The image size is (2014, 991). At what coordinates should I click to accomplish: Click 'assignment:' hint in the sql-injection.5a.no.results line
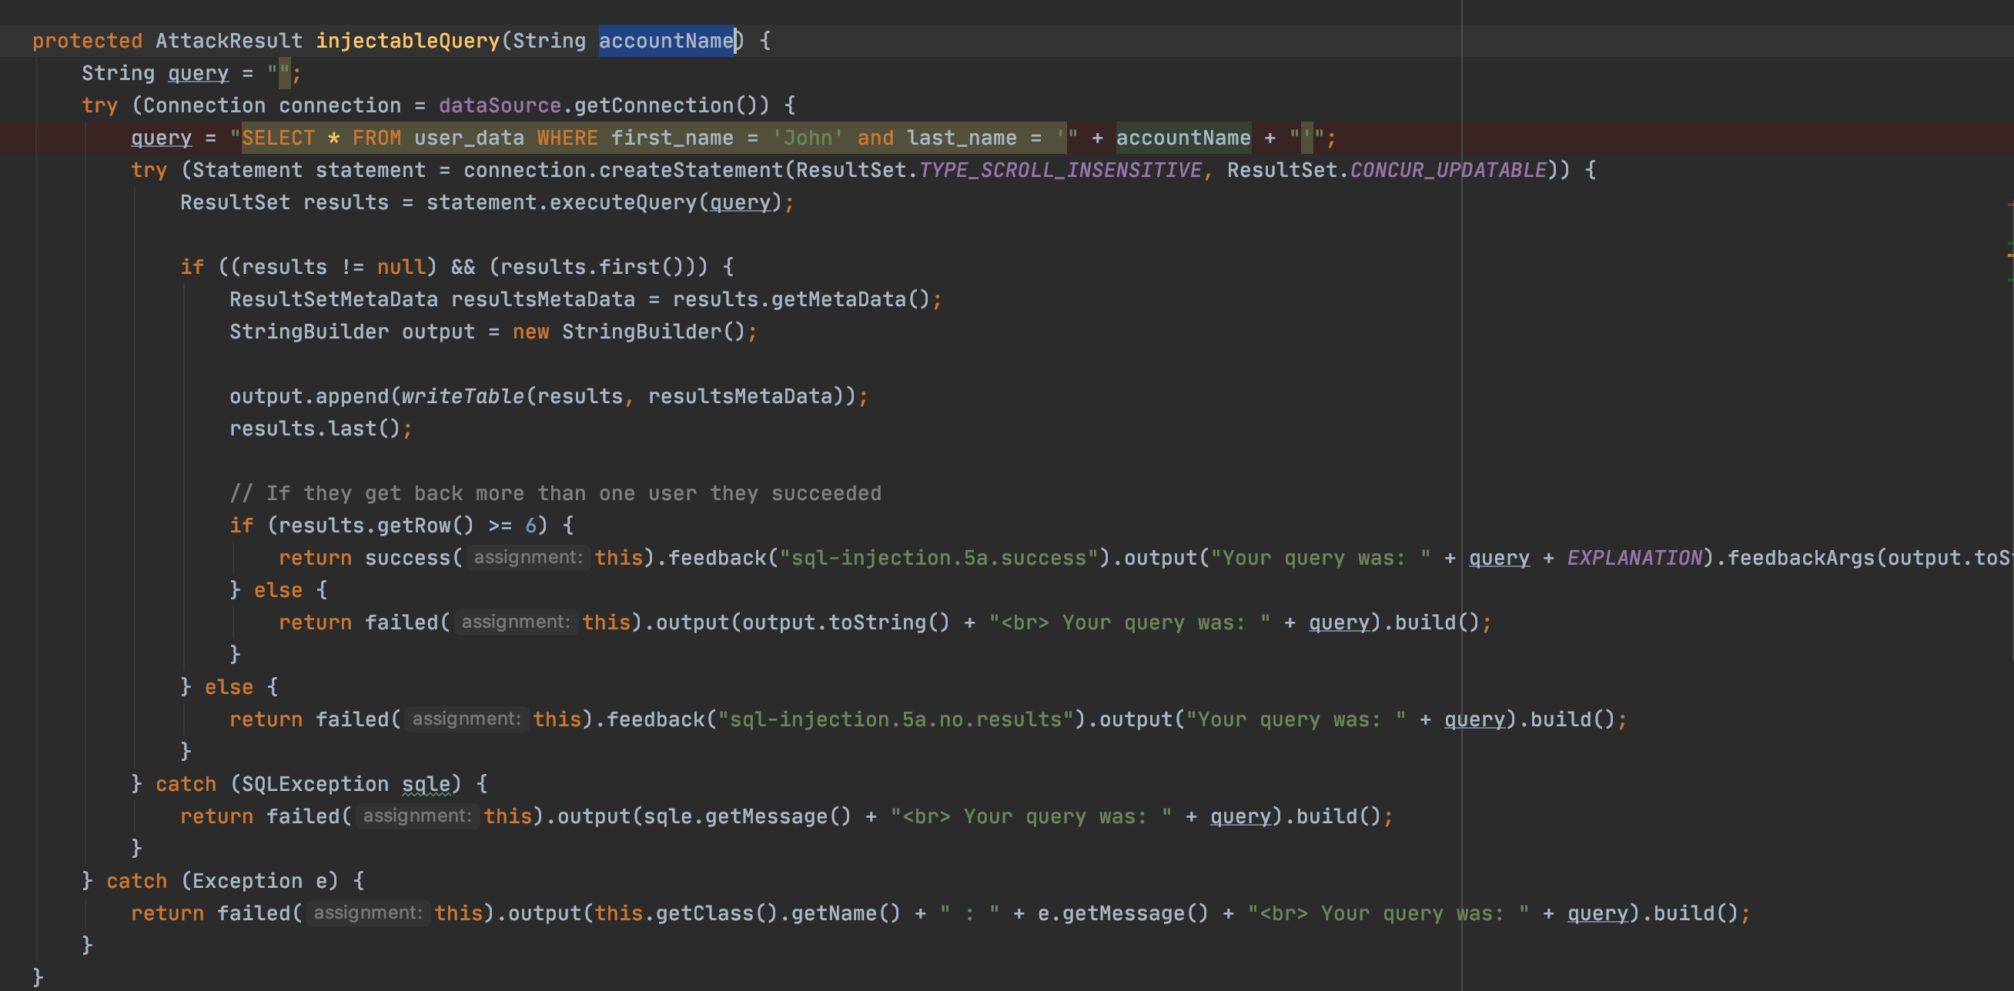(x=466, y=719)
